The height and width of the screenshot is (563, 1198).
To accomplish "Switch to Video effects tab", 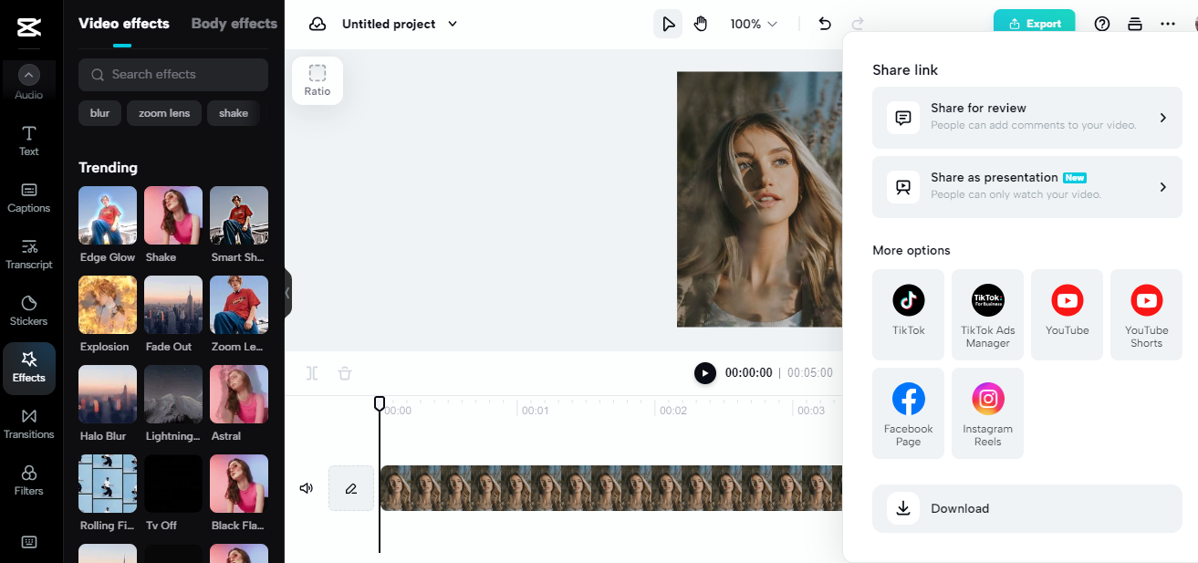I will tap(124, 24).
